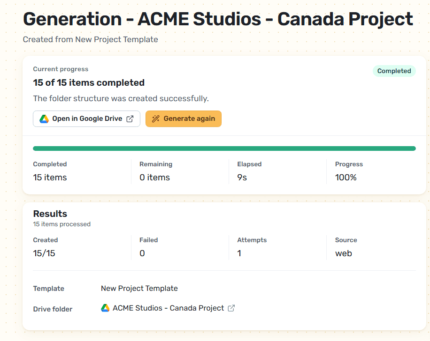This screenshot has height=341, width=430.
Task: Click the 'New Project Template' template value
Action: point(139,289)
